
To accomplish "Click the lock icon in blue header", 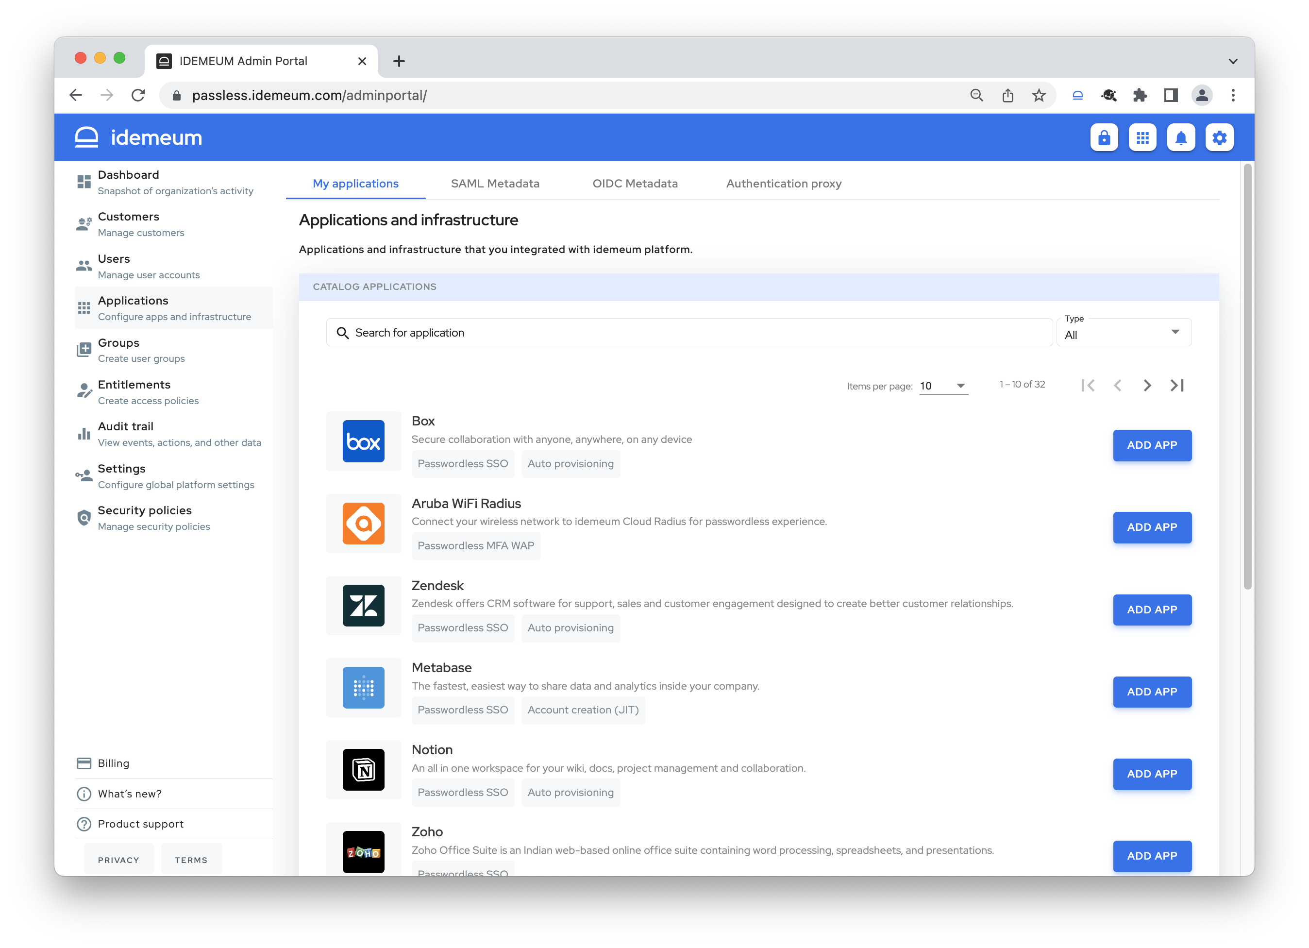I will tap(1104, 137).
